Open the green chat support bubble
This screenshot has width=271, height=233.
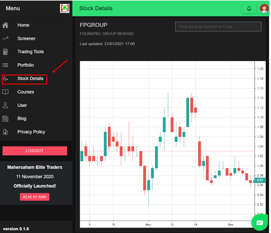[x=260, y=223]
